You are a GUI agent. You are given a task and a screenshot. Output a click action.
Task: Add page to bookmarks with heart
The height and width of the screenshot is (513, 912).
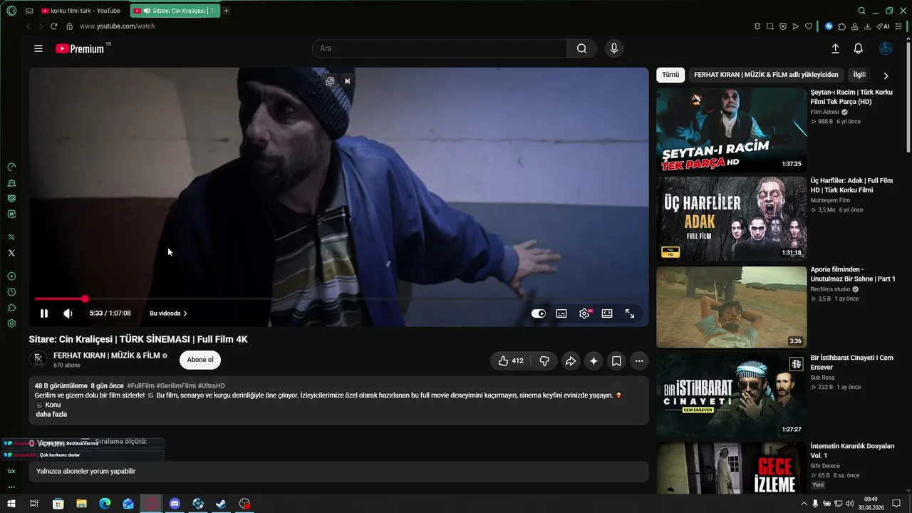(x=809, y=26)
